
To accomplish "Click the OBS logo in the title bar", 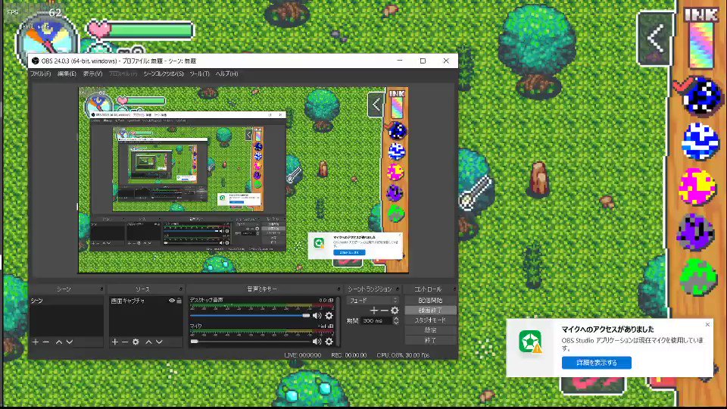I will click(x=36, y=61).
